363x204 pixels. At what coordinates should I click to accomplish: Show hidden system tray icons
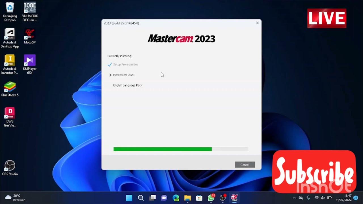click(294, 198)
